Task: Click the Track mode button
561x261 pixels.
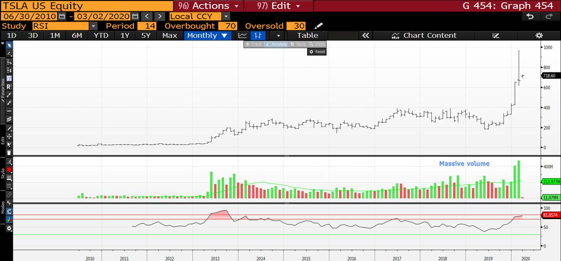Action: click(x=254, y=44)
